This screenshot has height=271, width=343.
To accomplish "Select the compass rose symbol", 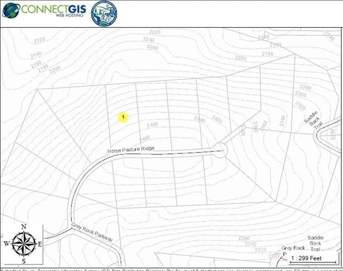I will tap(24, 244).
